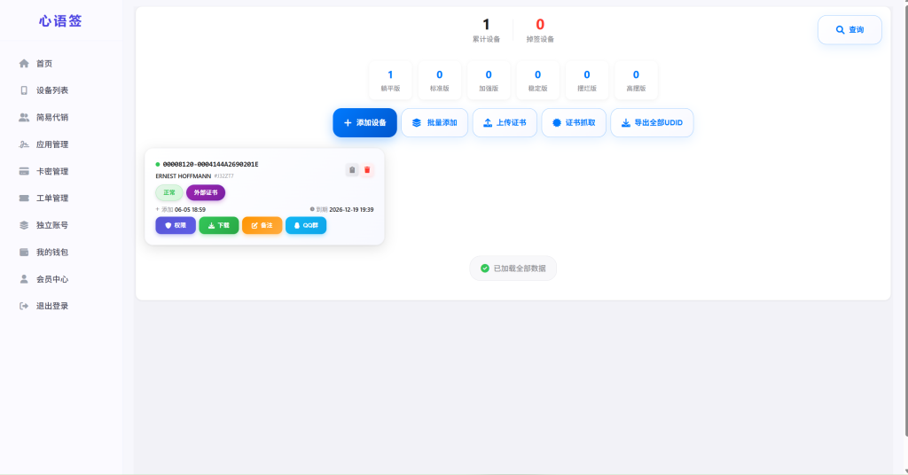Click the 累计设备 total counter
Image resolution: width=908 pixels, height=475 pixels.
click(x=487, y=30)
